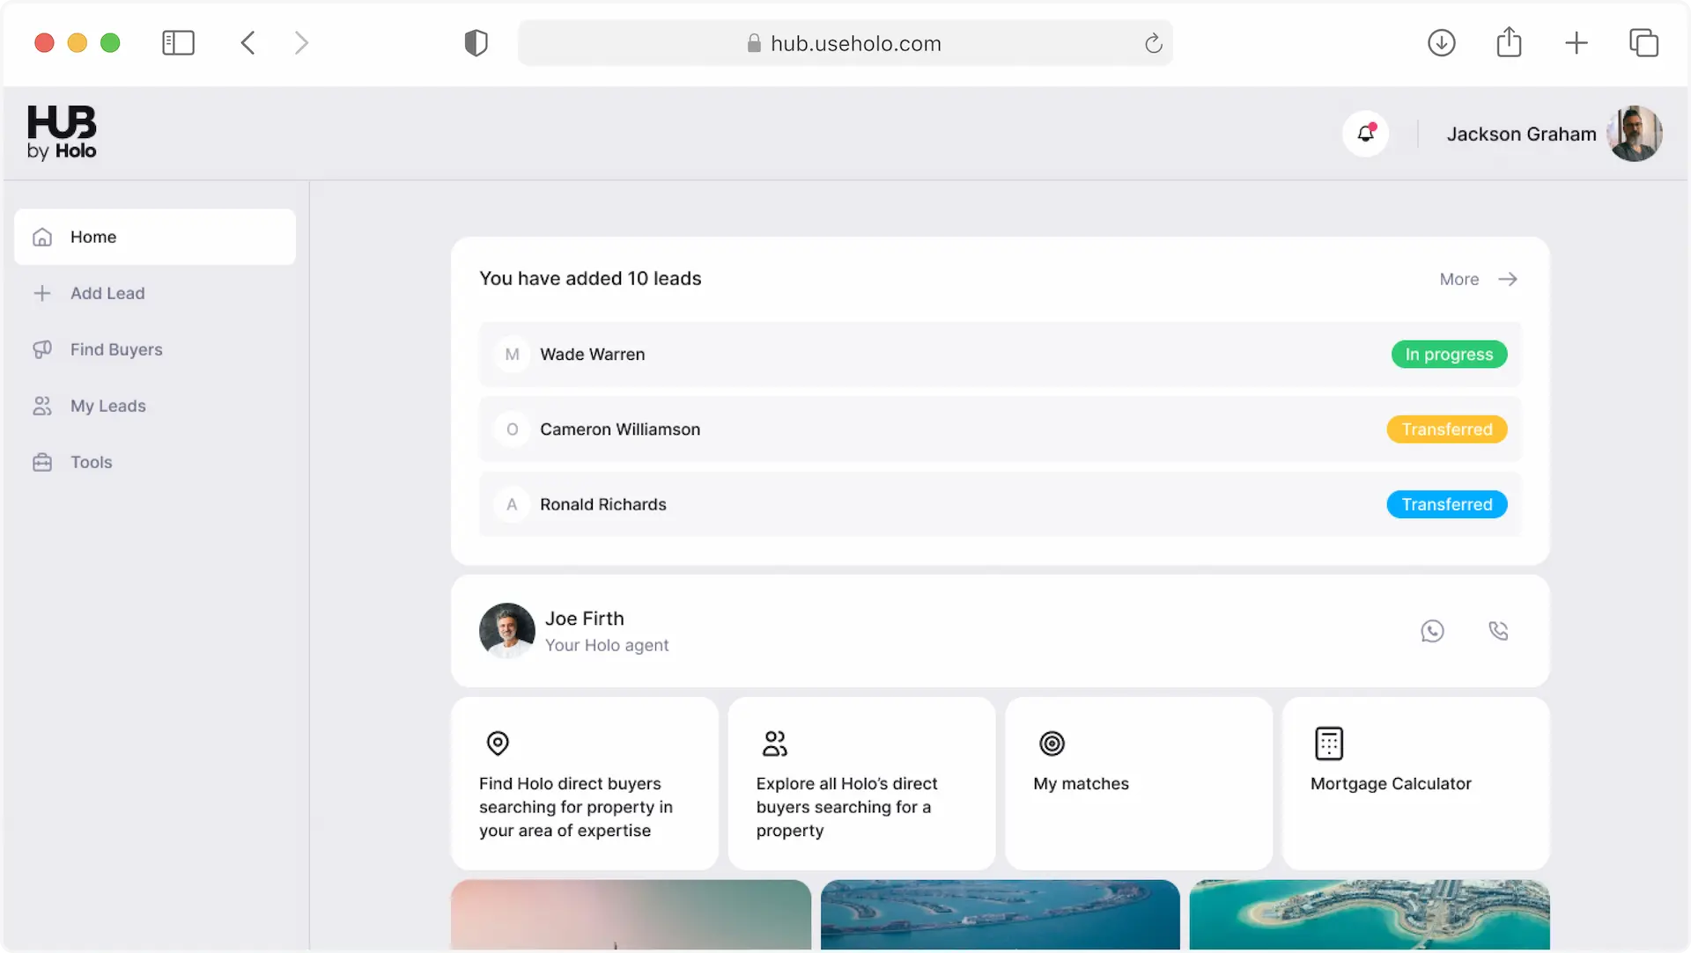1691x953 pixels.
Task: Click Cameron Williamson's O initial circle
Action: point(512,429)
